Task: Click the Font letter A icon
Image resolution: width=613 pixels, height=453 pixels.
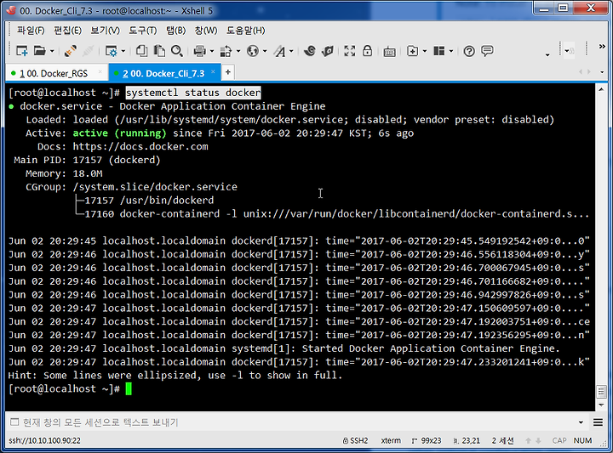Action: point(279,51)
